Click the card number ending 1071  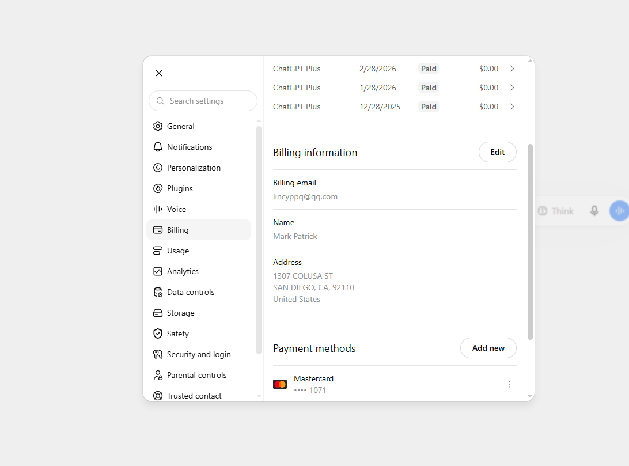[310, 390]
